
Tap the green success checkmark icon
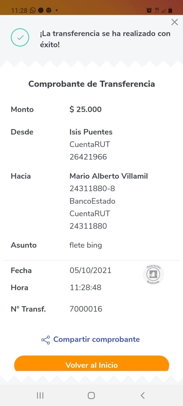(x=20, y=38)
